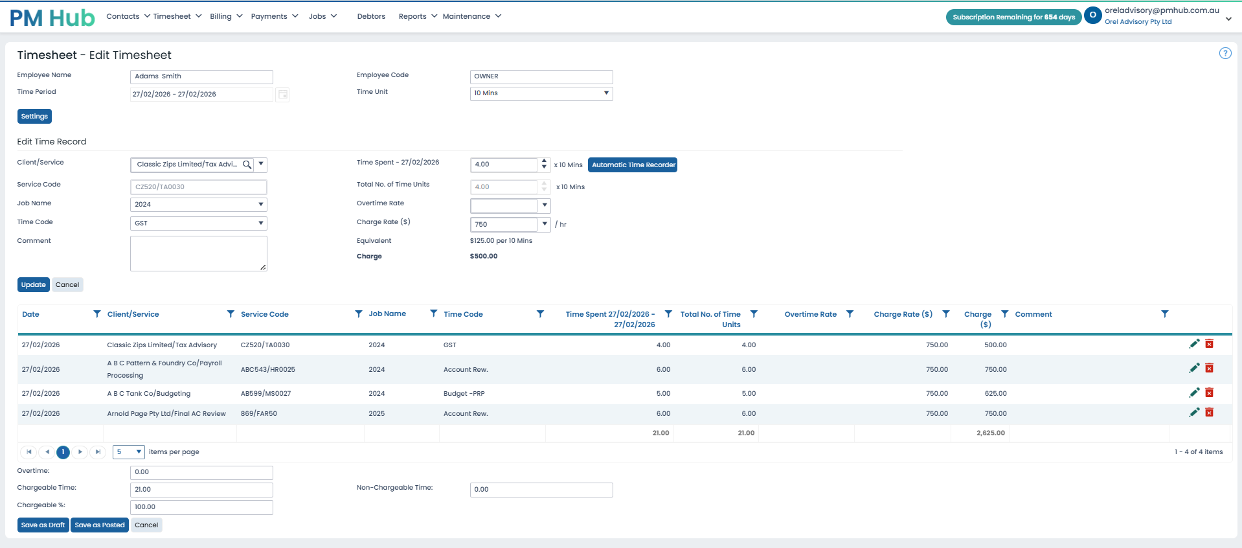
Task: Open the Overtime Rate dropdown
Action: click(x=545, y=206)
